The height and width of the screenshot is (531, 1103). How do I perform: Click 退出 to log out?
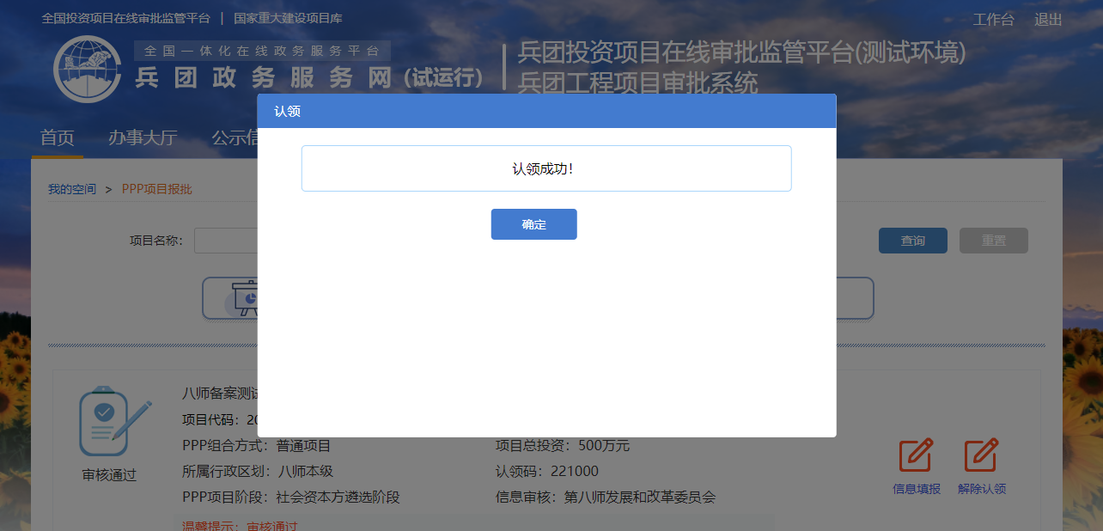[1048, 20]
